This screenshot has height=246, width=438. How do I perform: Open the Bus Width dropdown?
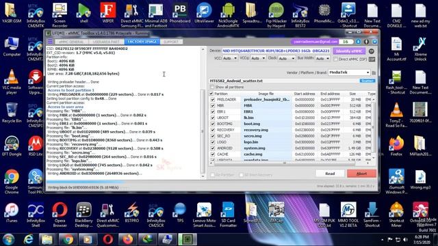click(322, 58)
